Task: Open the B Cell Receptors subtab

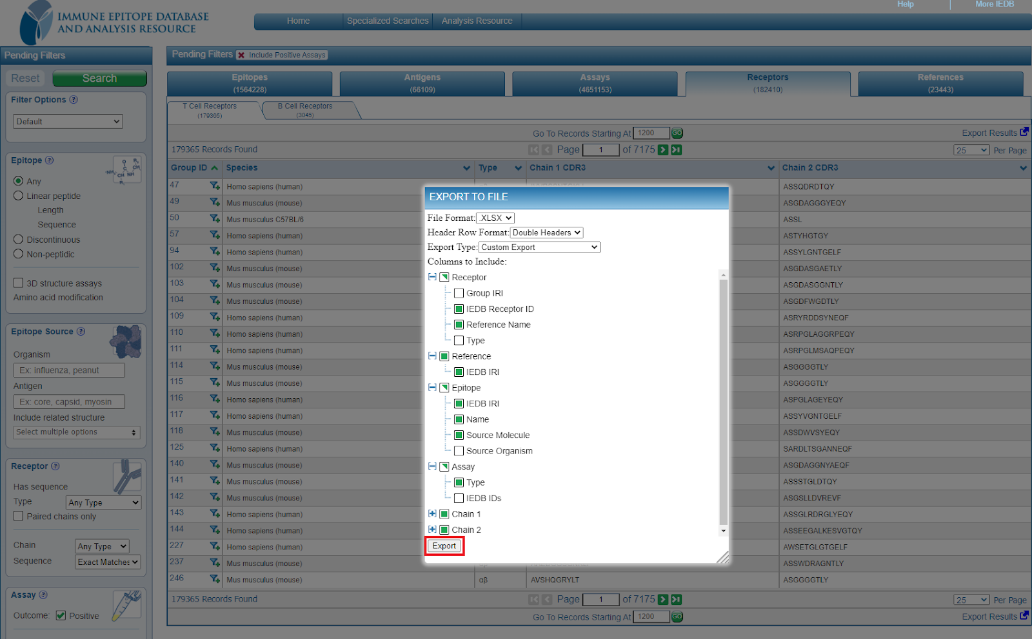Action: (x=305, y=110)
